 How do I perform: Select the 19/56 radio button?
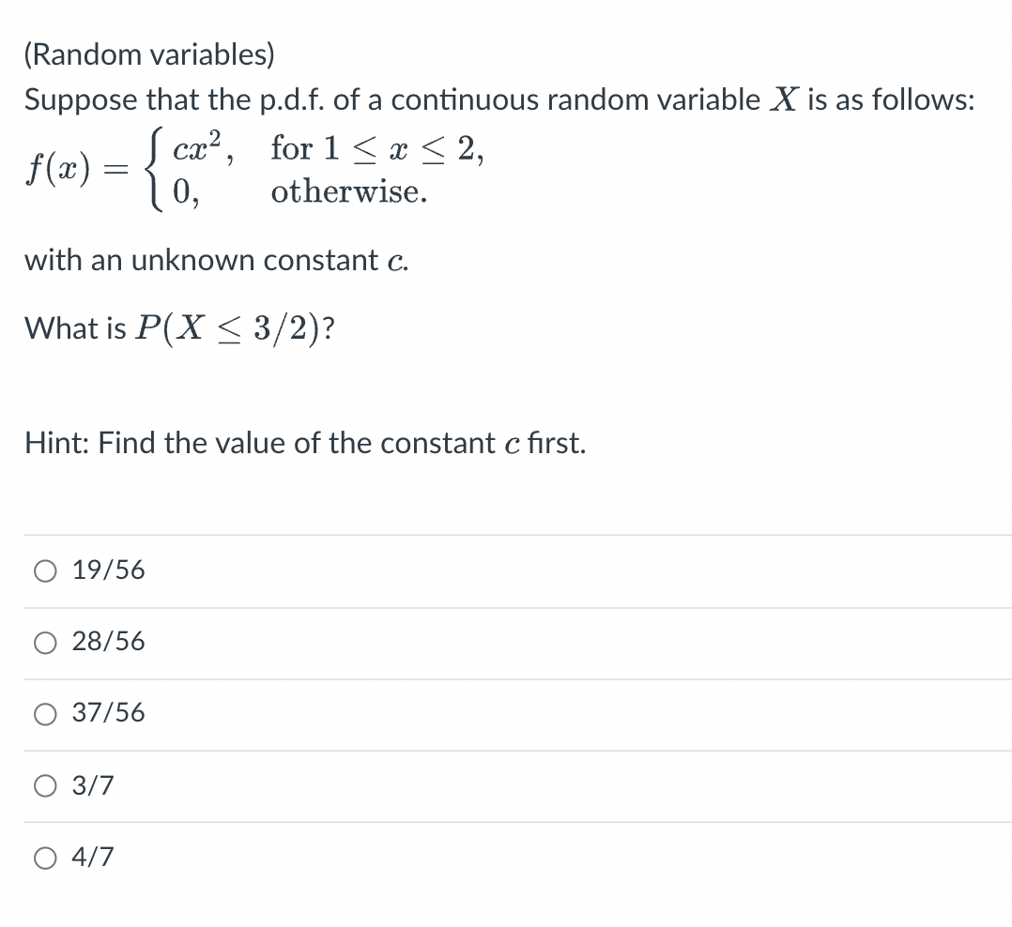pyautogui.click(x=45, y=570)
